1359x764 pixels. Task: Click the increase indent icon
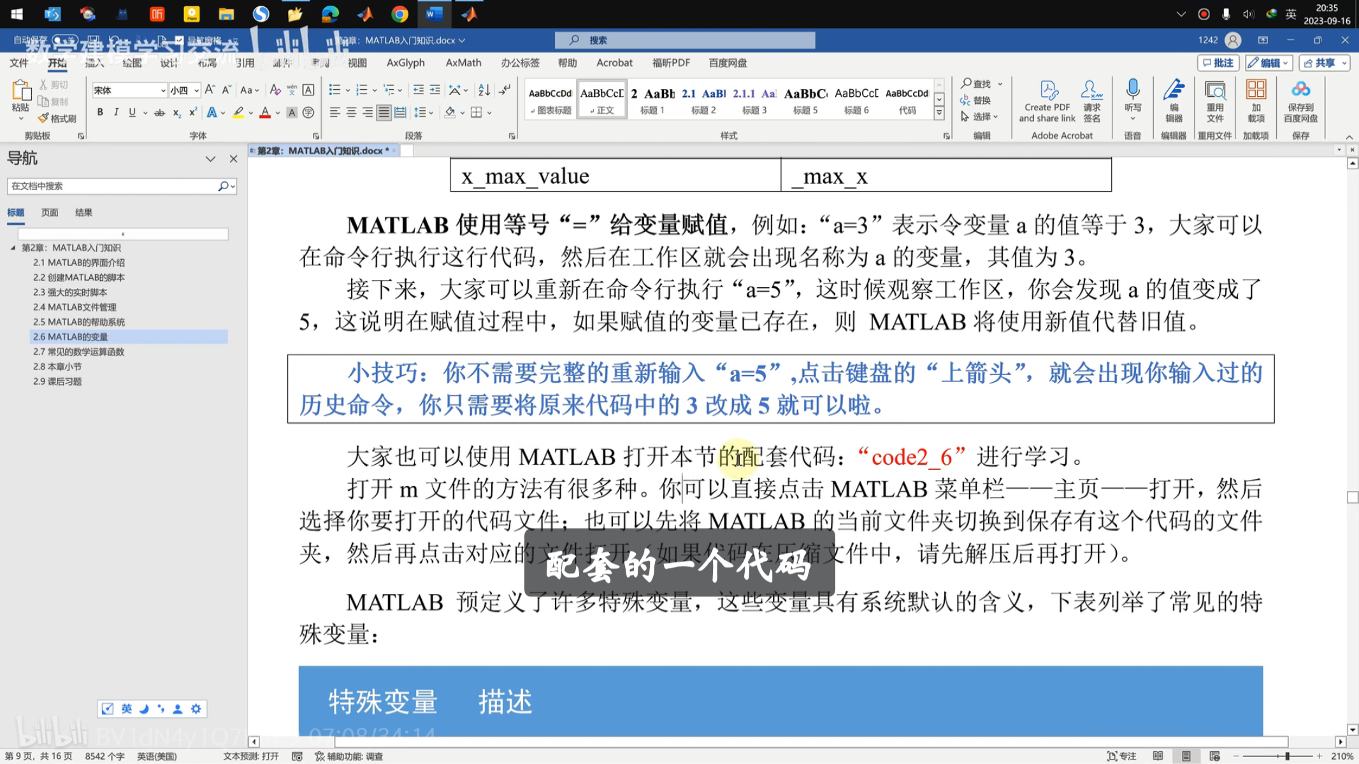435,90
